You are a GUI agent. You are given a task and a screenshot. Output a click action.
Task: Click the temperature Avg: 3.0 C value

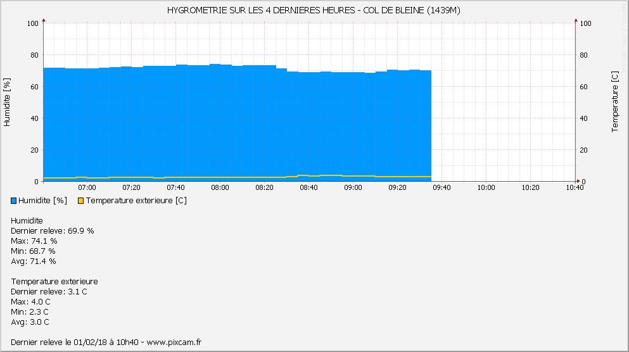pyautogui.click(x=30, y=322)
